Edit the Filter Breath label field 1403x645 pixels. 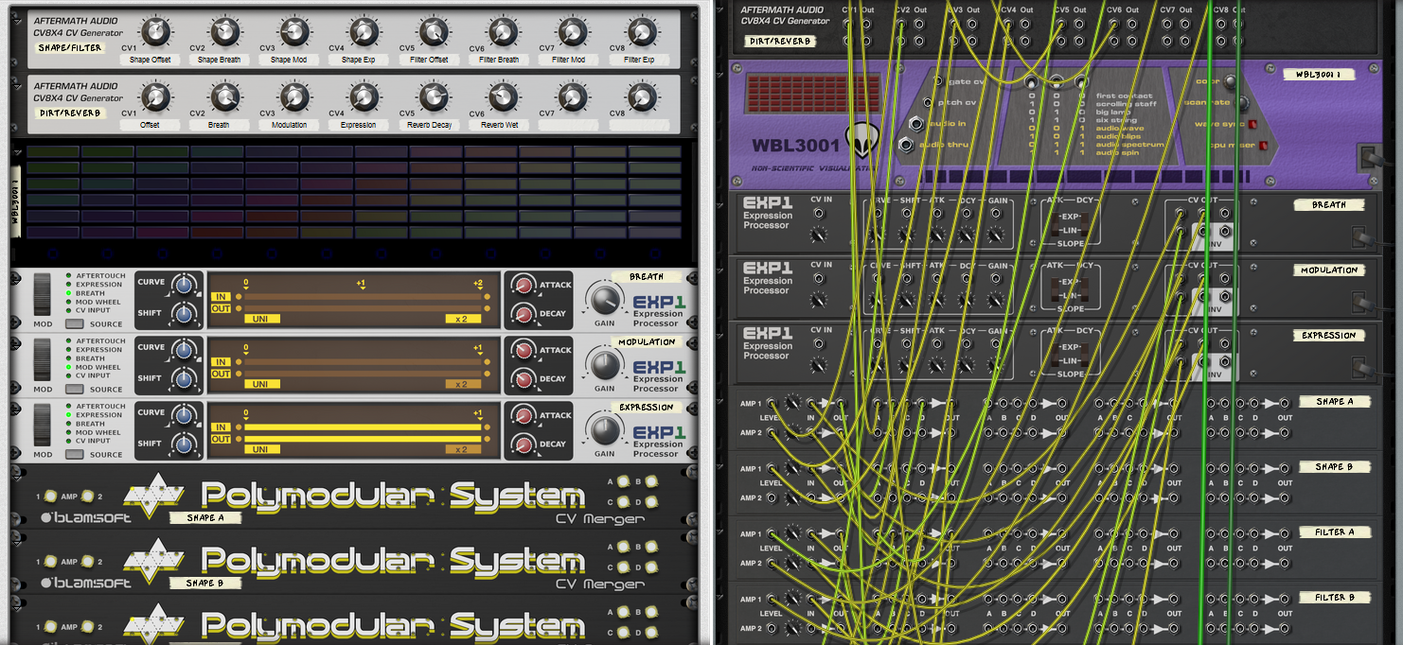(499, 60)
